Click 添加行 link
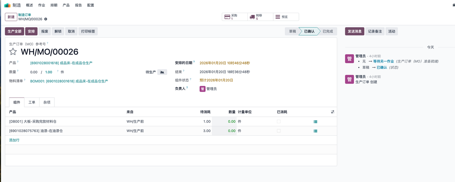 [14, 140]
